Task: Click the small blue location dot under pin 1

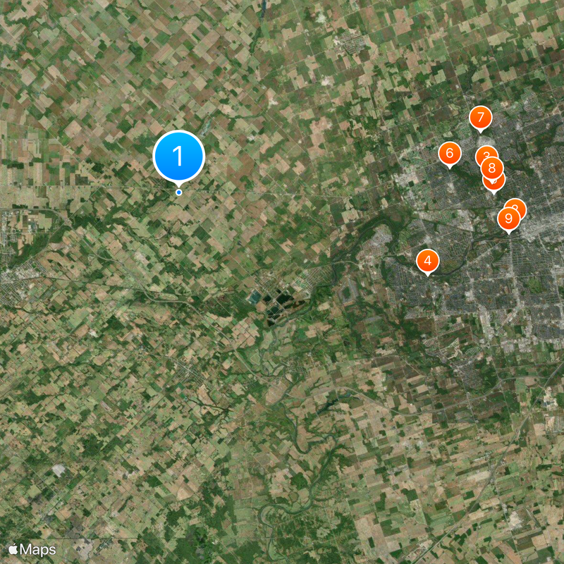Action: coord(179,192)
